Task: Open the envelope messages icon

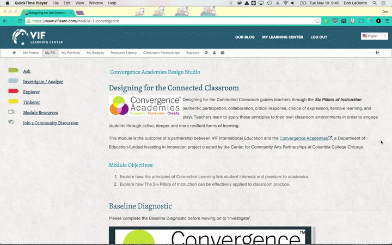Action: pyautogui.click(x=222, y=53)
